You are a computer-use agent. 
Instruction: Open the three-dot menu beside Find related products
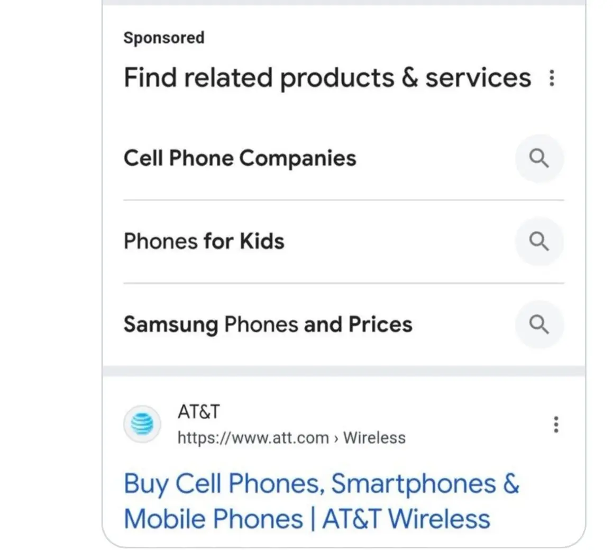(x=552, y=78)
